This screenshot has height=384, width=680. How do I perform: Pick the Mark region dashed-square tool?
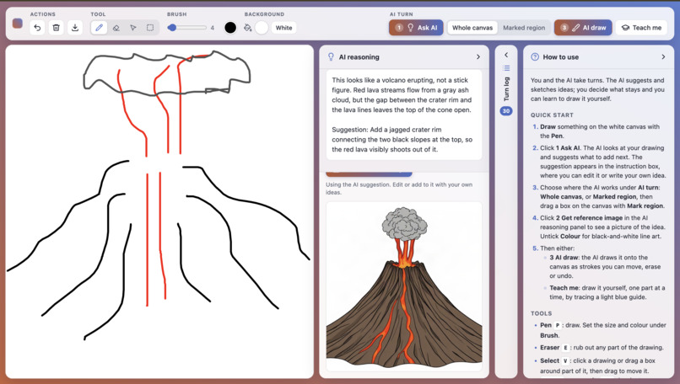tap(150, 28)
